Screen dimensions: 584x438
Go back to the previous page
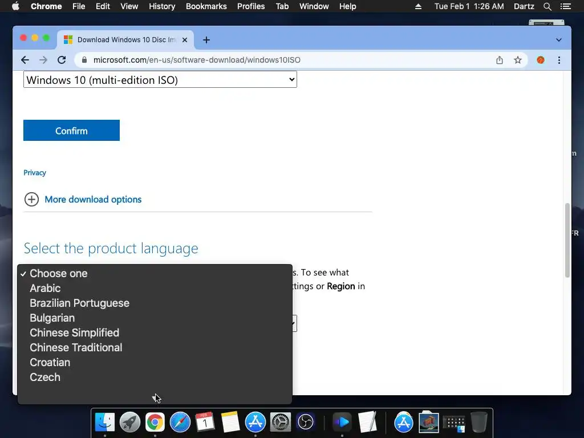pos(25,60)
